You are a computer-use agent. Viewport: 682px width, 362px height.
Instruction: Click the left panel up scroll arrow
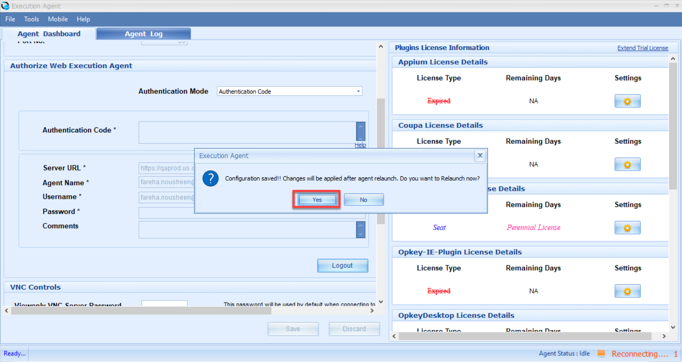381,46
